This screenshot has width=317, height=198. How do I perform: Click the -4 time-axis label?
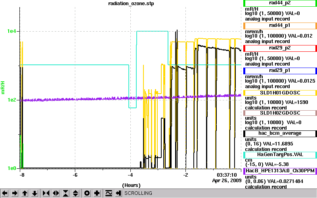click(x=130, y=175)
